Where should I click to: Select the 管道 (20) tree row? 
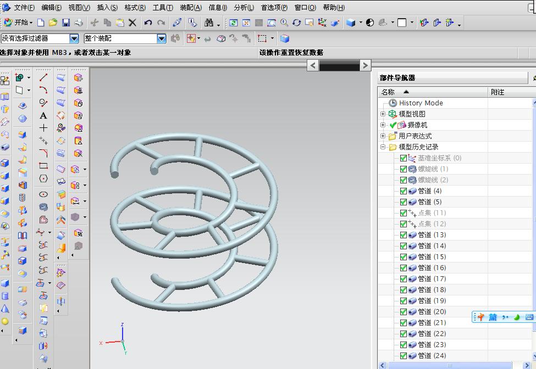point(433,312)
